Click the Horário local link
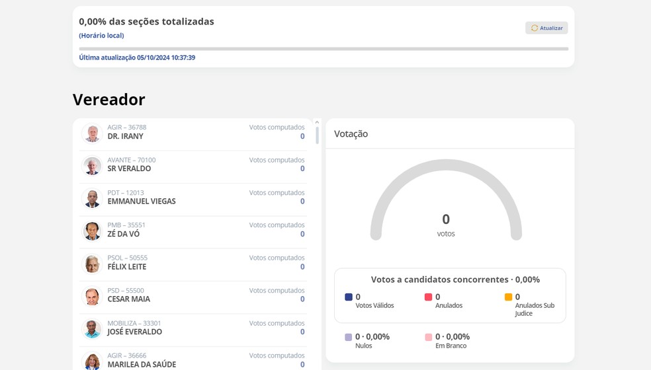This screenshot has height=370, width=651. coord(101,36)
